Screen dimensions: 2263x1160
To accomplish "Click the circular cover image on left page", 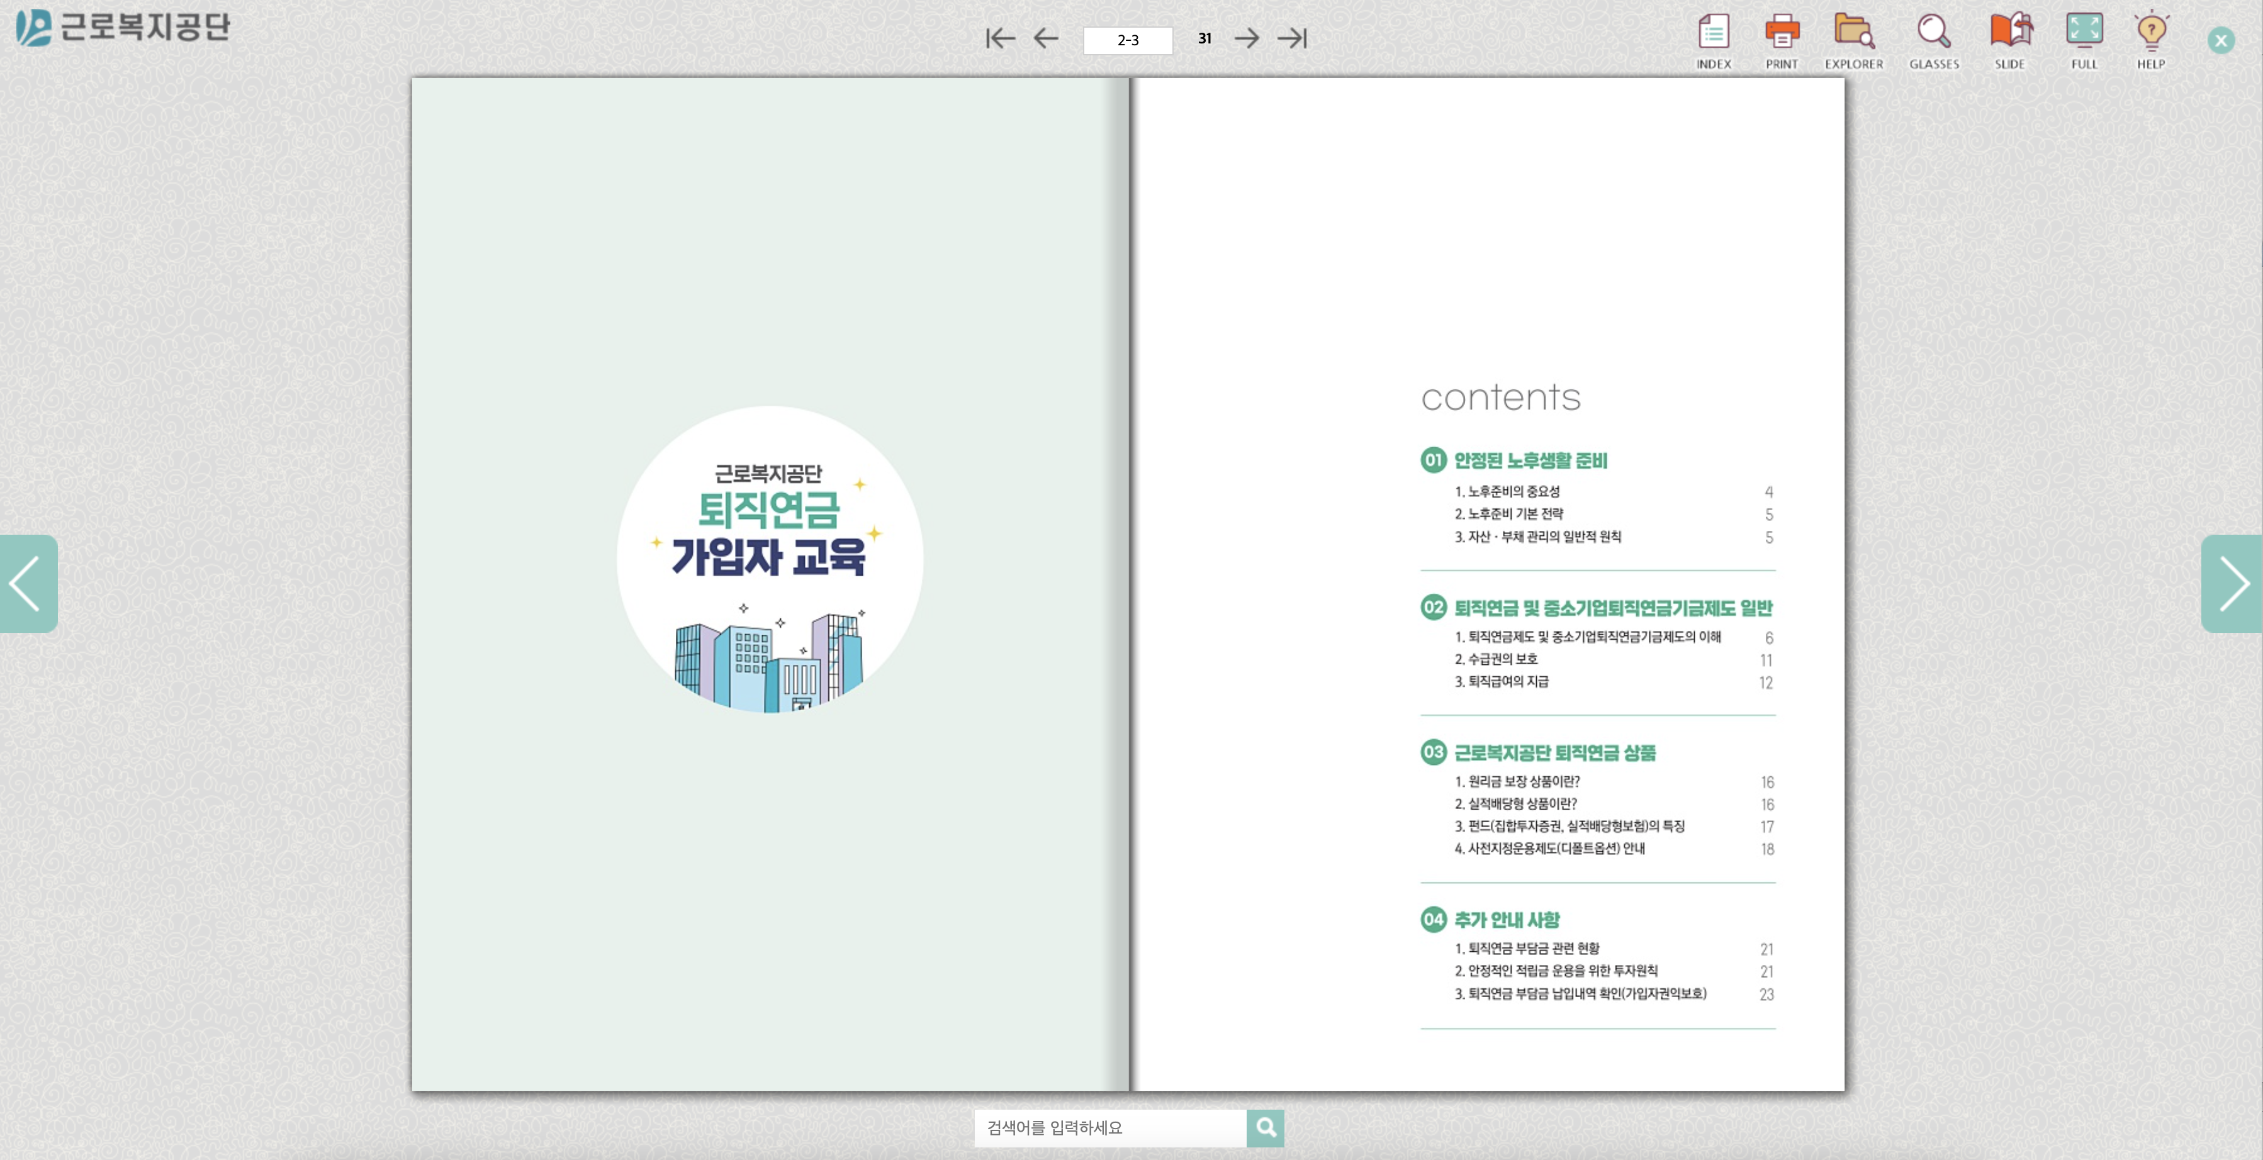I will pos(770,559).
